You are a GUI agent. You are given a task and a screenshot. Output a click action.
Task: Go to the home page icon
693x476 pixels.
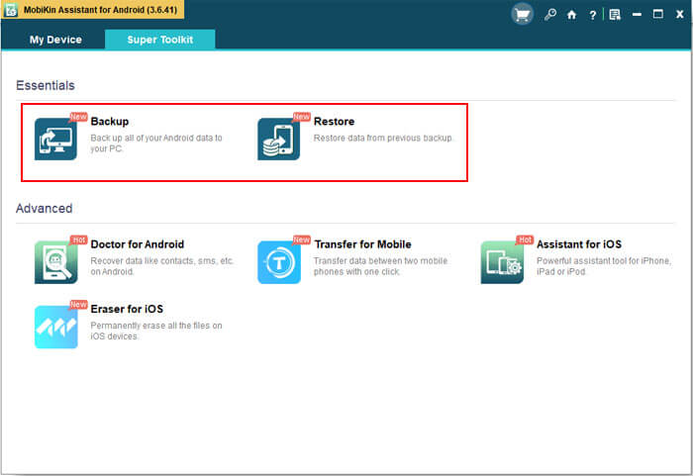[571, 15]
